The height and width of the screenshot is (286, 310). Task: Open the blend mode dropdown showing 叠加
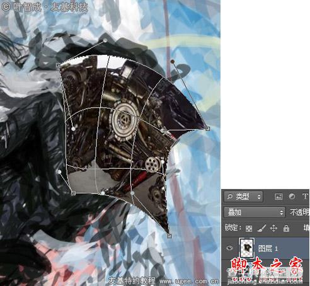(255, 212)
